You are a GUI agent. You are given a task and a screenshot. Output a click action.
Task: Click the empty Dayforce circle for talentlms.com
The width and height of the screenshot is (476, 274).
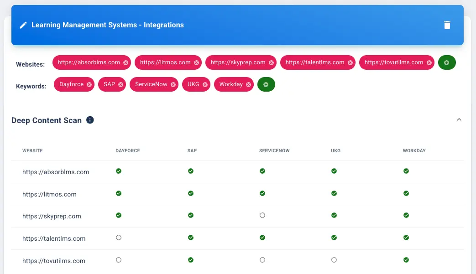pyautogui.click(x=119, y=238)
